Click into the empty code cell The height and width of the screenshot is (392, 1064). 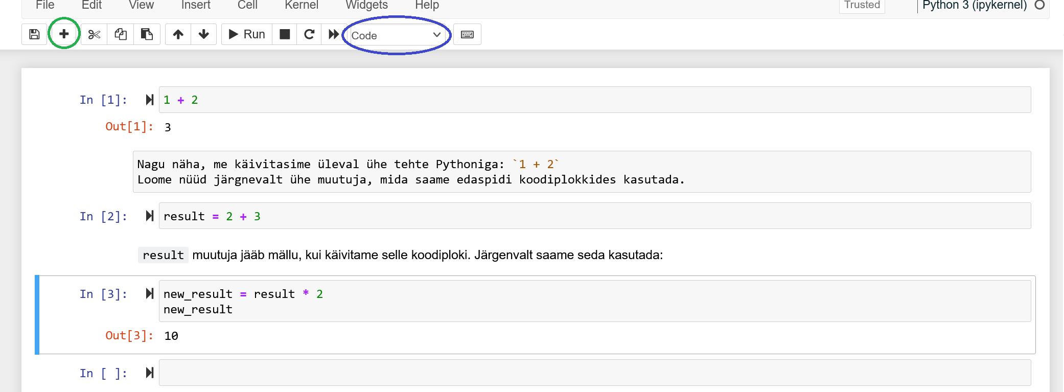pos(595,373)
